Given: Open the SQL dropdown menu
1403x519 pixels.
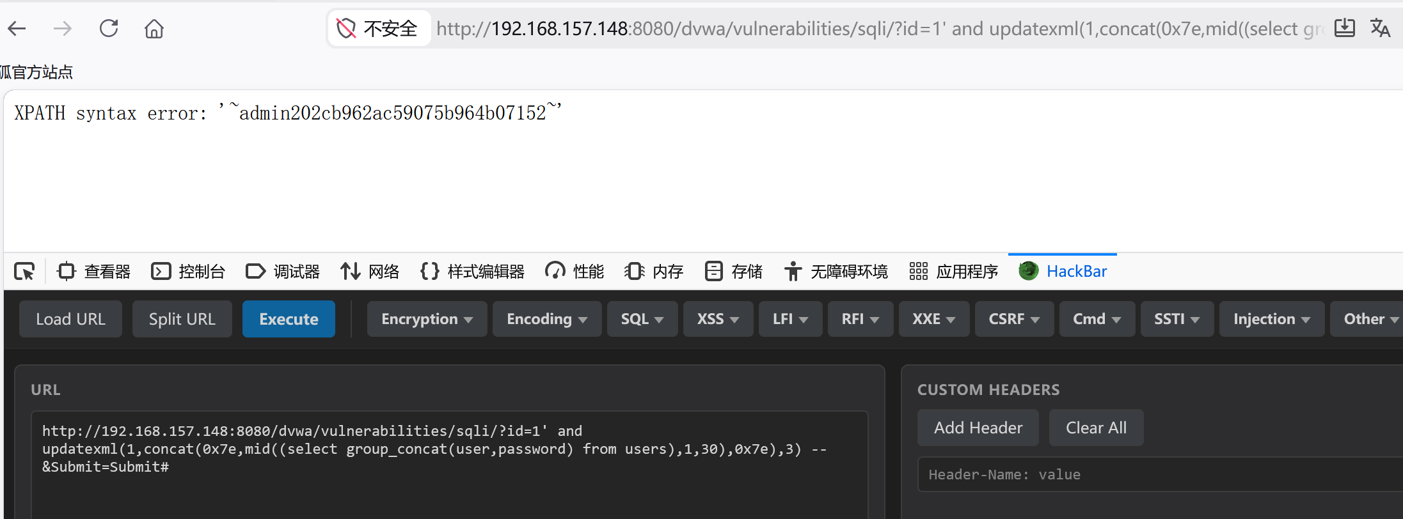Looking at the screenshot, I should point(642,319).
